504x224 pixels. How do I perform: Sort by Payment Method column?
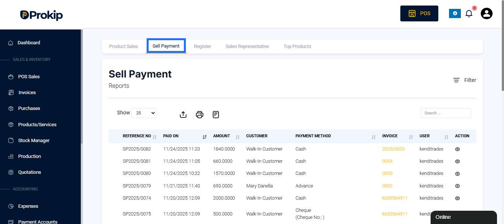(336, 136)
